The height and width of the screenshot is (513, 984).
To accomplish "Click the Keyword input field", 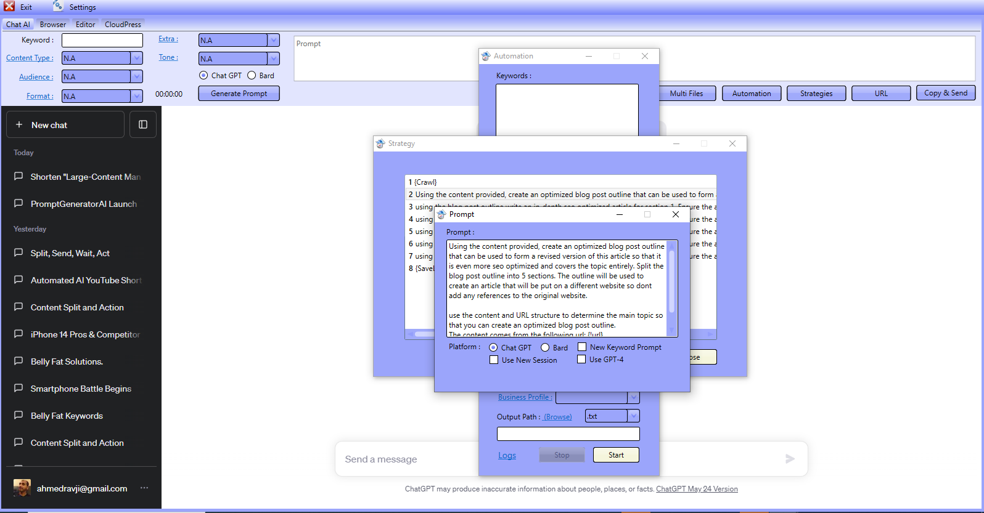I will click(x=102, y=40).
